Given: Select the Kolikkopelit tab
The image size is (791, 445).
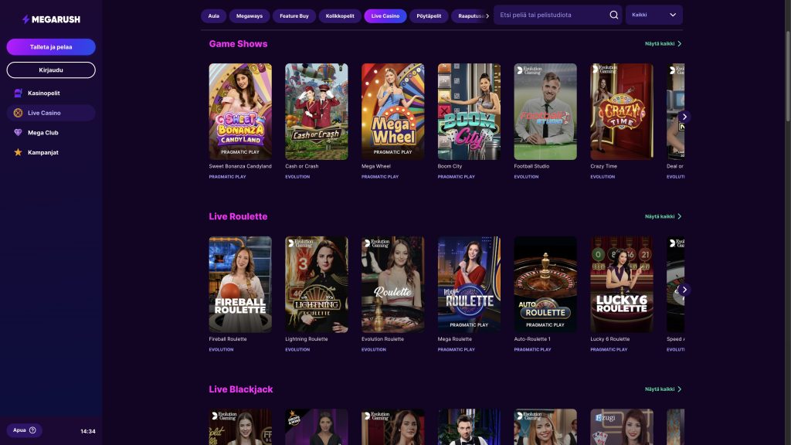Looking at the screenshot, I should coord(340,16).
